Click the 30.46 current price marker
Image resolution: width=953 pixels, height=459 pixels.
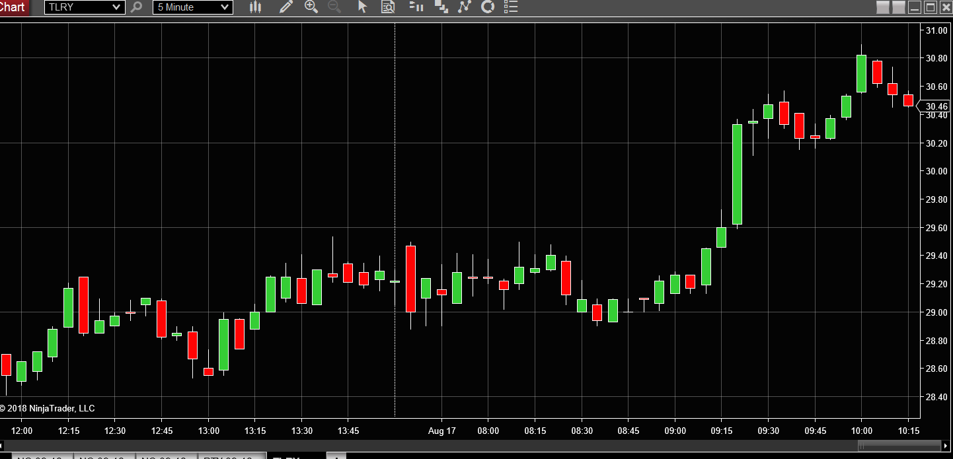tap(934, 106)
